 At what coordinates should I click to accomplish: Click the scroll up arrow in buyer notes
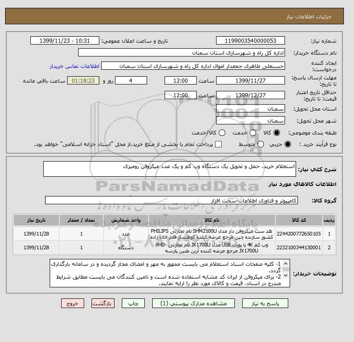pos(285,264)
